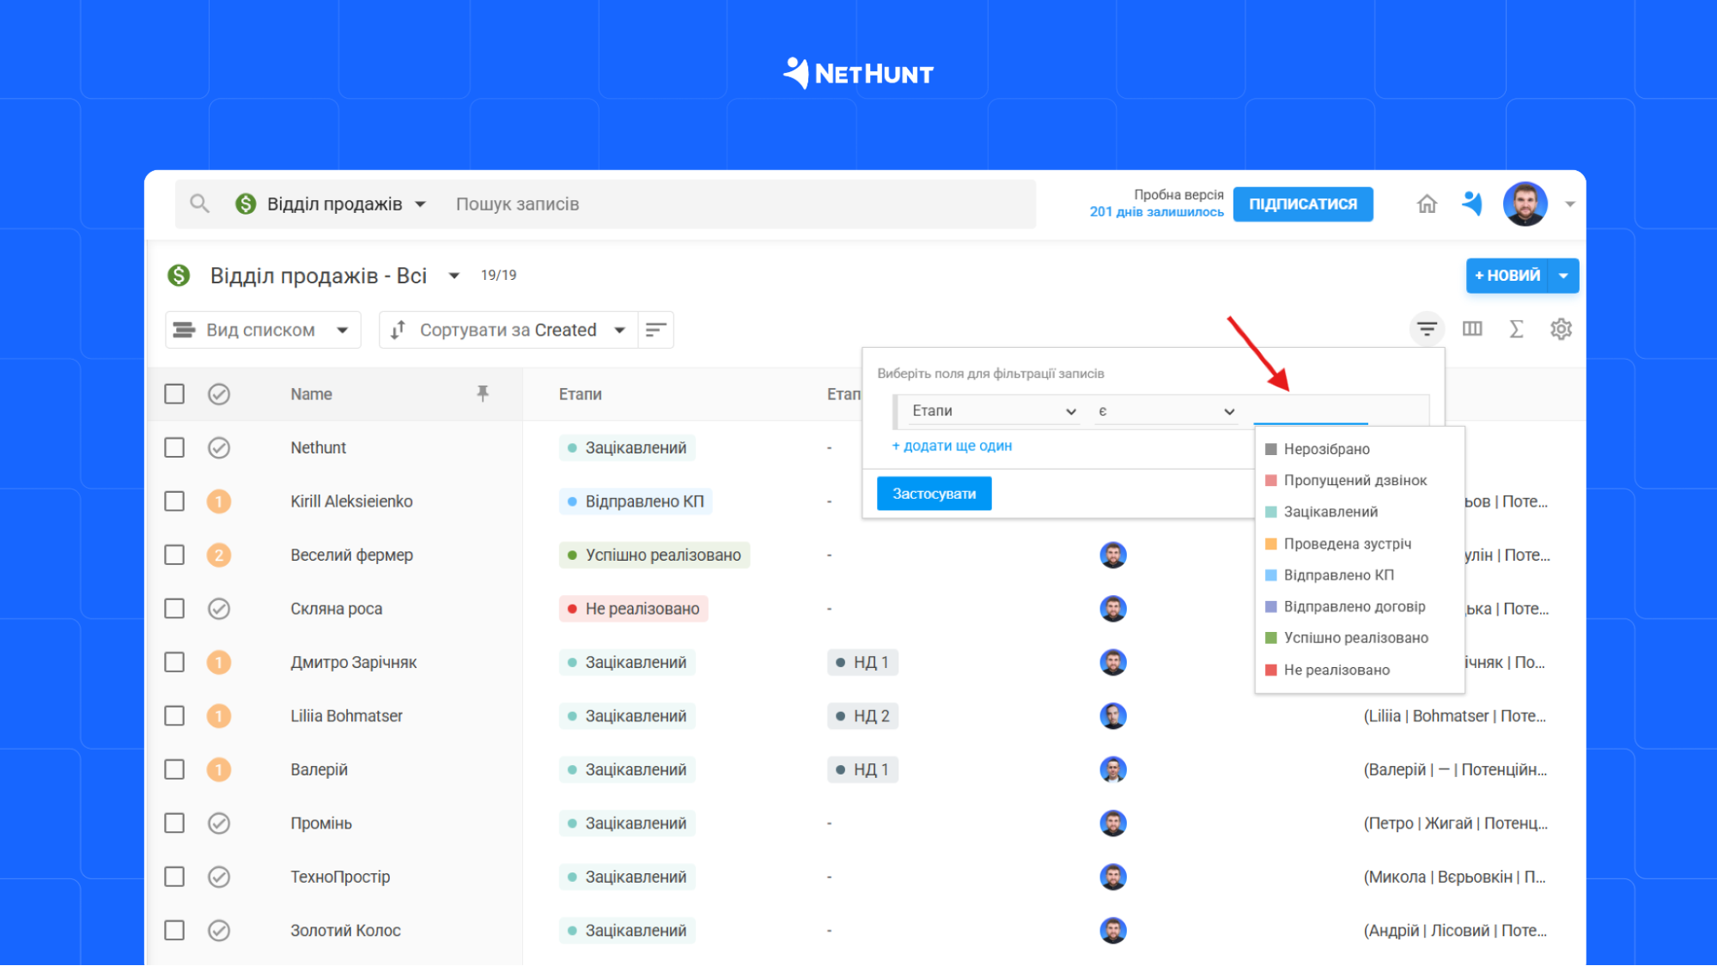Image resolution: width=1717 pixels, height=966 pixels.
Task: Select Проведена зустріч stage option
Action: [x=1360, y=544]
